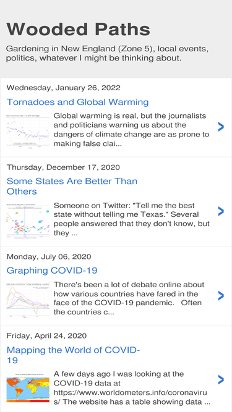This screenshot has height=412, width=232.
Task: Open the chevron arrow beside Graphing COVID-19
Action: click(x=221, y=296)
